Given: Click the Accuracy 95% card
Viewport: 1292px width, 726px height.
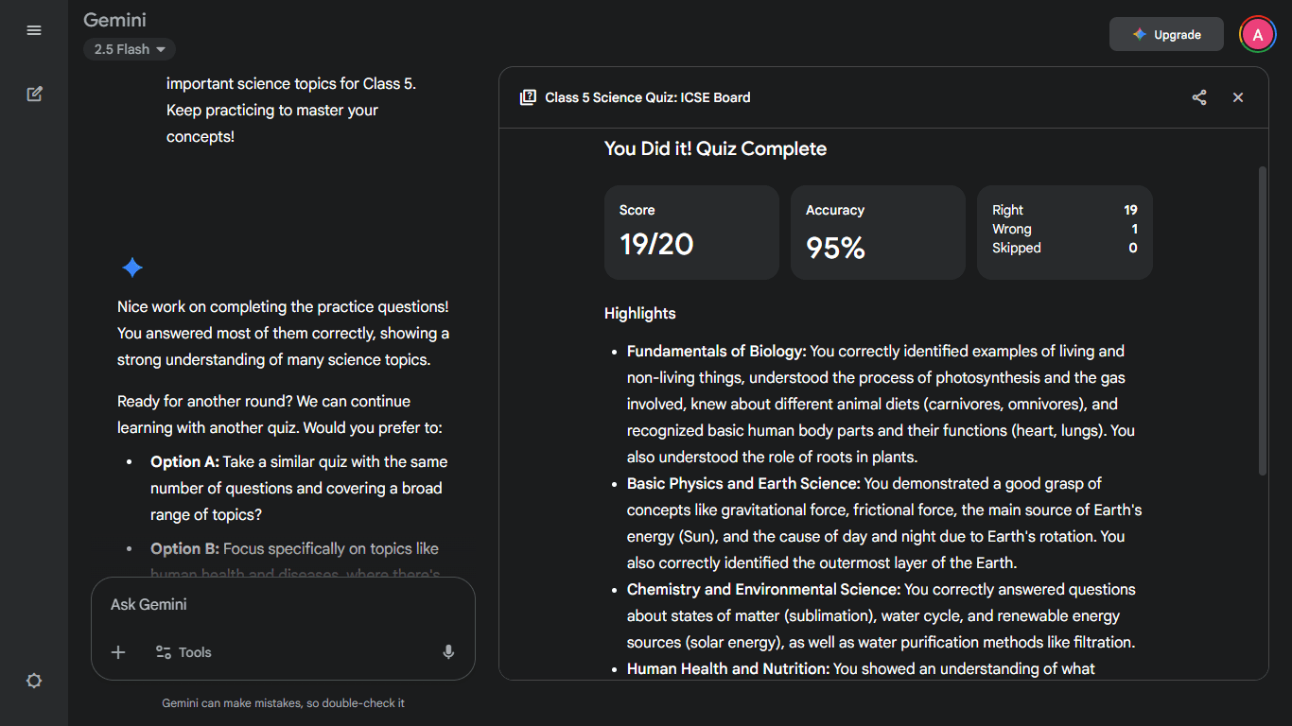Looking at the screenshot, I should [x=878, y=233].
